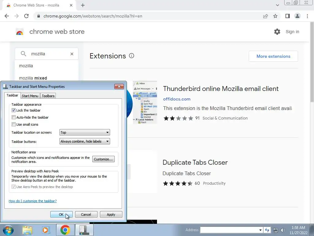314x236 pixels.
Task: Go back in Chrome with the back arrow
Action: click(x=7, y=16)
